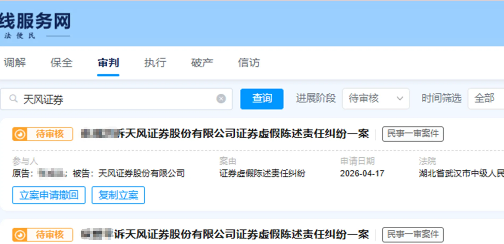Image resolution: width=504 pixels, height=244 pixels.
Task: Click the 案由 column label
Action: coord(228,161)
